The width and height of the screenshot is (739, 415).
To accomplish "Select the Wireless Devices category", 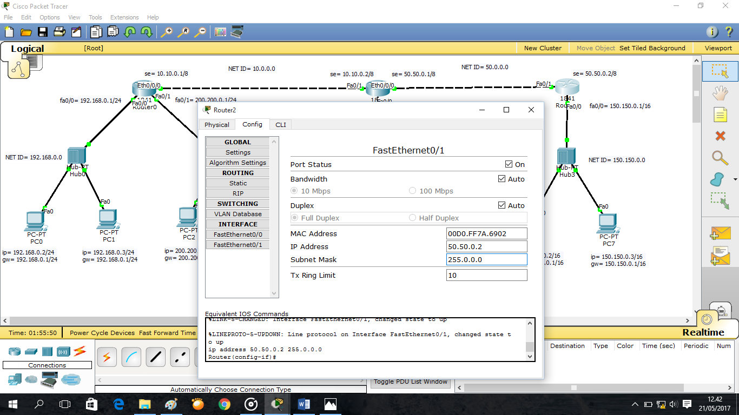I will tap(63, 351).
